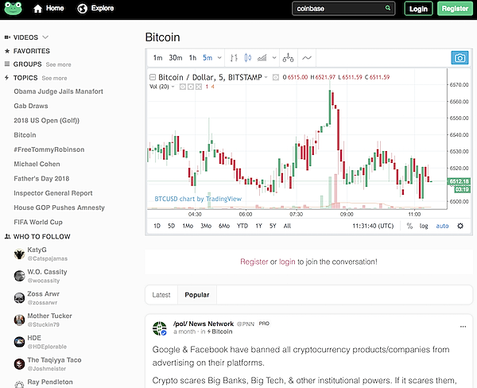The height and width of the screenshot is (388, 477).
Task: Open the interval dropdown arrow
Action: 219,58
